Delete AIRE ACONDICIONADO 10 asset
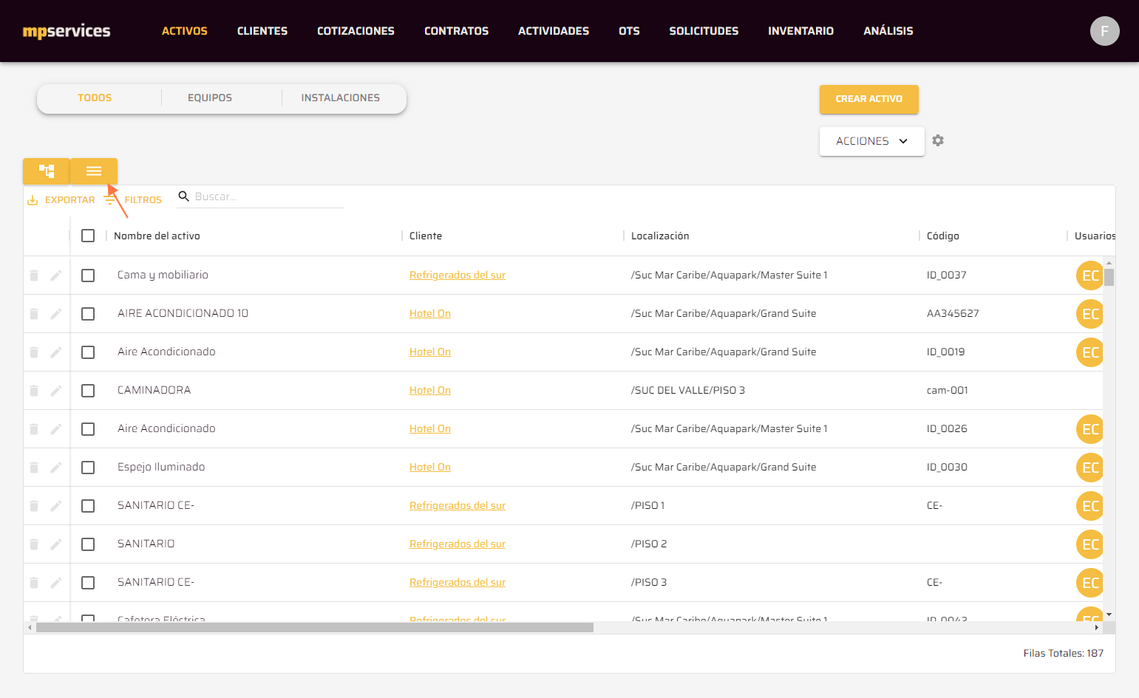 tap(34, 314)
